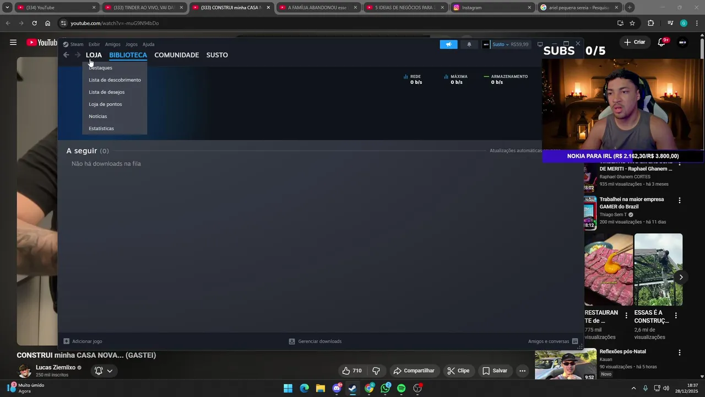Click Steam back navigation arrow
The image size is (705, 397).
tap(66, 55)
